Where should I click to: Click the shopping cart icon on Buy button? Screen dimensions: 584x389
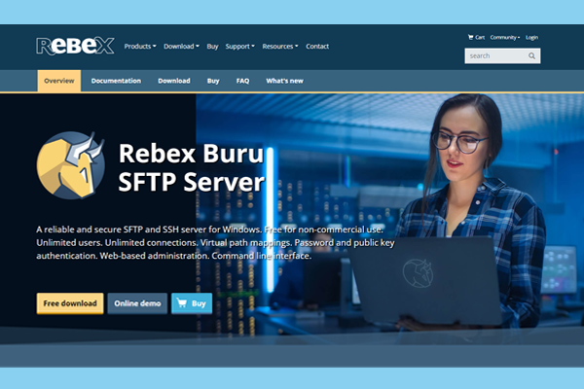(182, 302)
